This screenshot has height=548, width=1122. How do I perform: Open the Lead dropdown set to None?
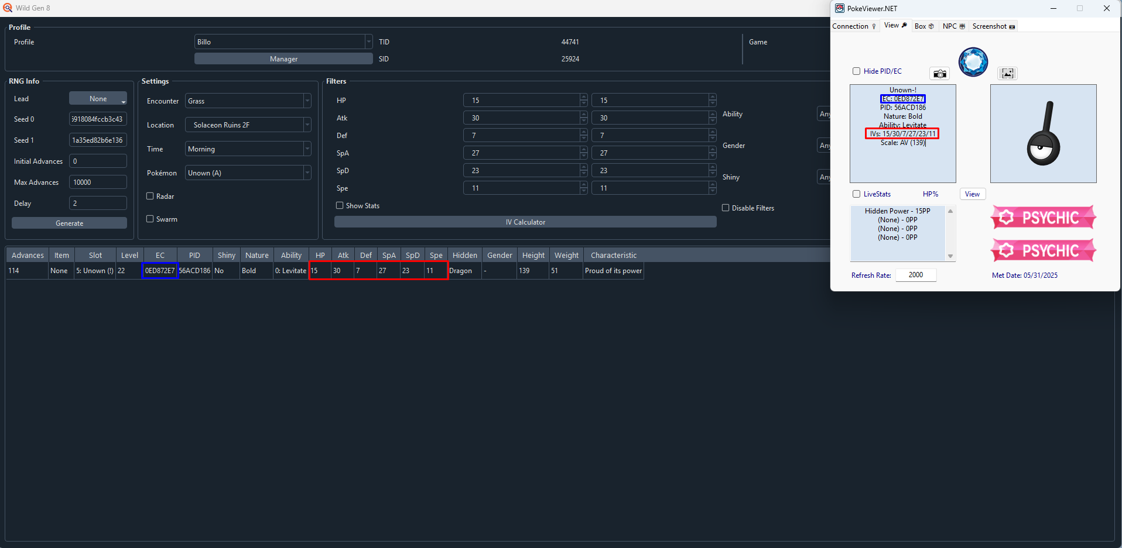pyautogui.click(x=98, y=98)
